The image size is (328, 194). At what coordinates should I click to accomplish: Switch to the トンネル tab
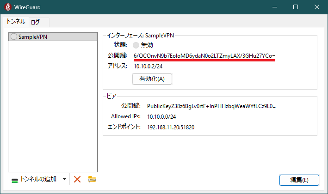point(16,22)
